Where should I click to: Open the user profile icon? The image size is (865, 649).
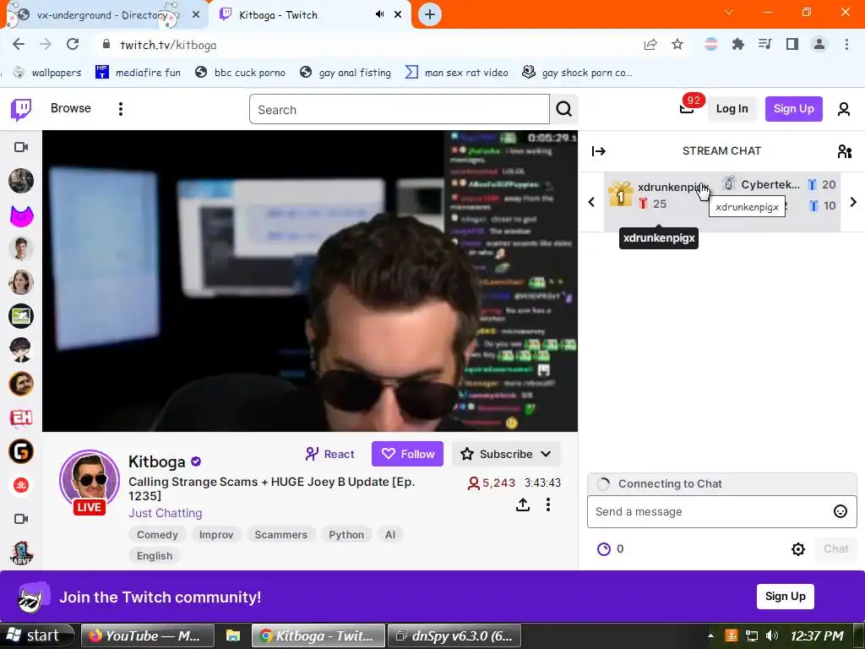tap(844, 109)
